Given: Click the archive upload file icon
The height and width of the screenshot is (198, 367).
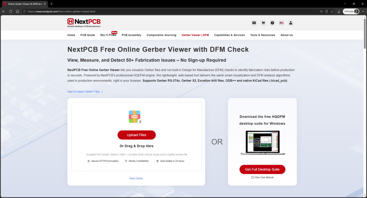Looking at the screenshot, I should (135, 117).
